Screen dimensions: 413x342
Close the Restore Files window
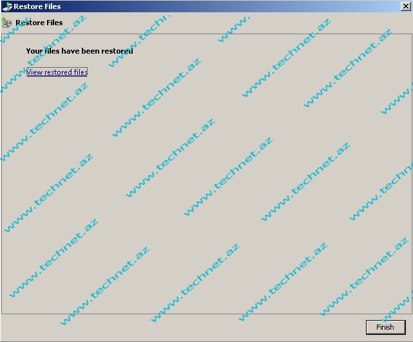(405, 6)
